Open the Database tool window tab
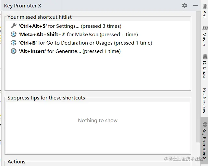 [204, 67]
